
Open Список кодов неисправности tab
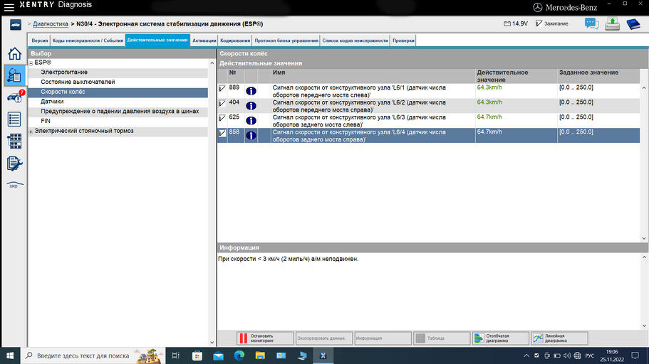point(355,41)
